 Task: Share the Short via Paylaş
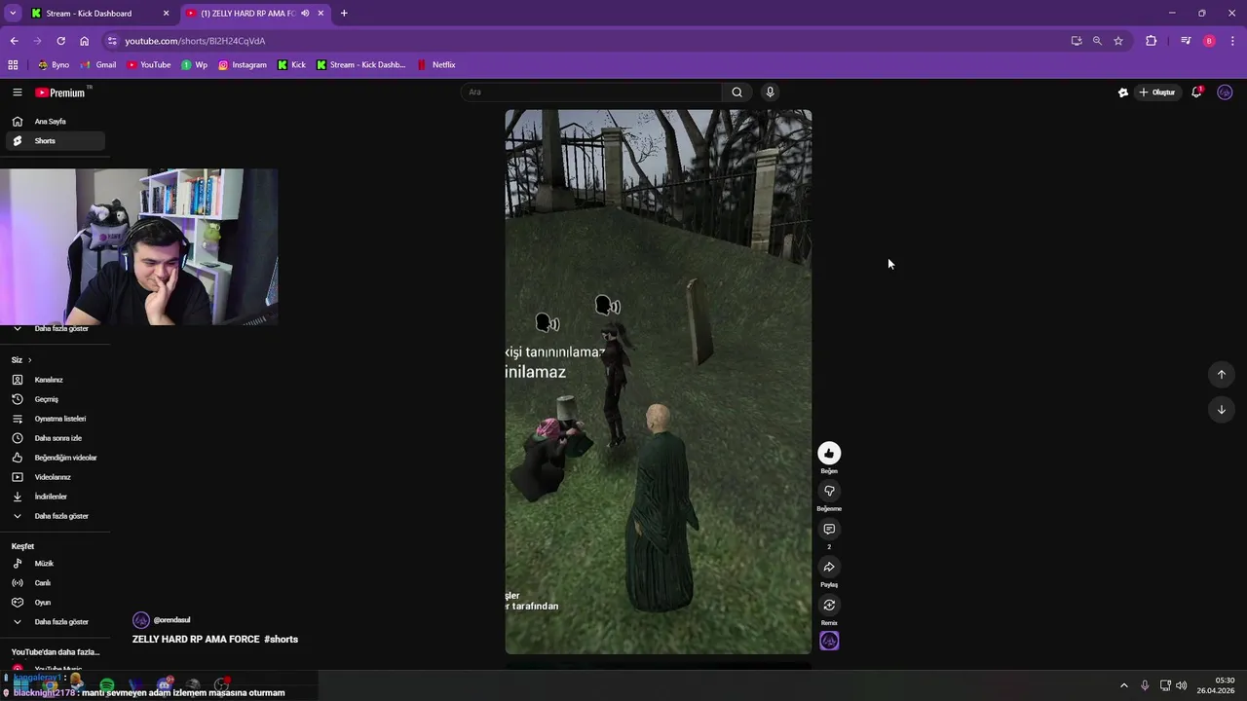coord(829,567)
